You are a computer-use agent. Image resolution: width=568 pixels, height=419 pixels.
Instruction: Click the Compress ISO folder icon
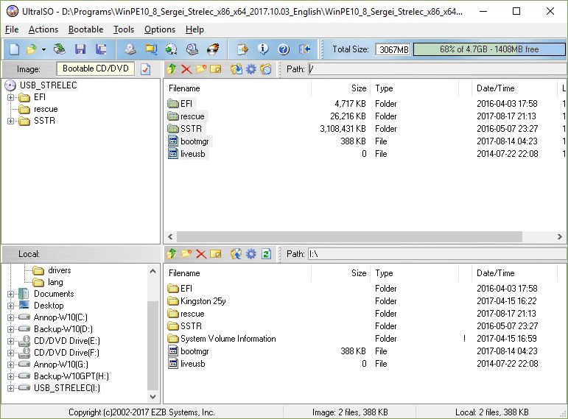click(x=151, y=49)
